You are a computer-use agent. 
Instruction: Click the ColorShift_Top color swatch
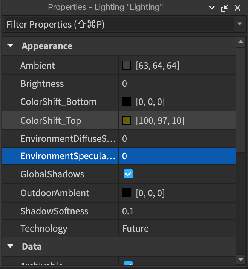tap(127, 121)
